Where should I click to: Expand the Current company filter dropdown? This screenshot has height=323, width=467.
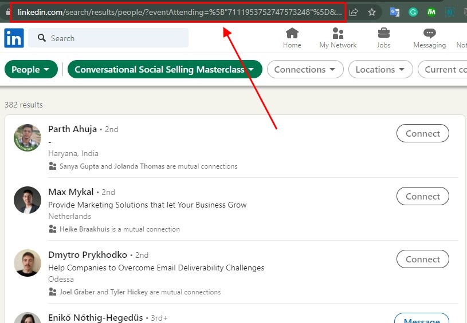point(442,69)
